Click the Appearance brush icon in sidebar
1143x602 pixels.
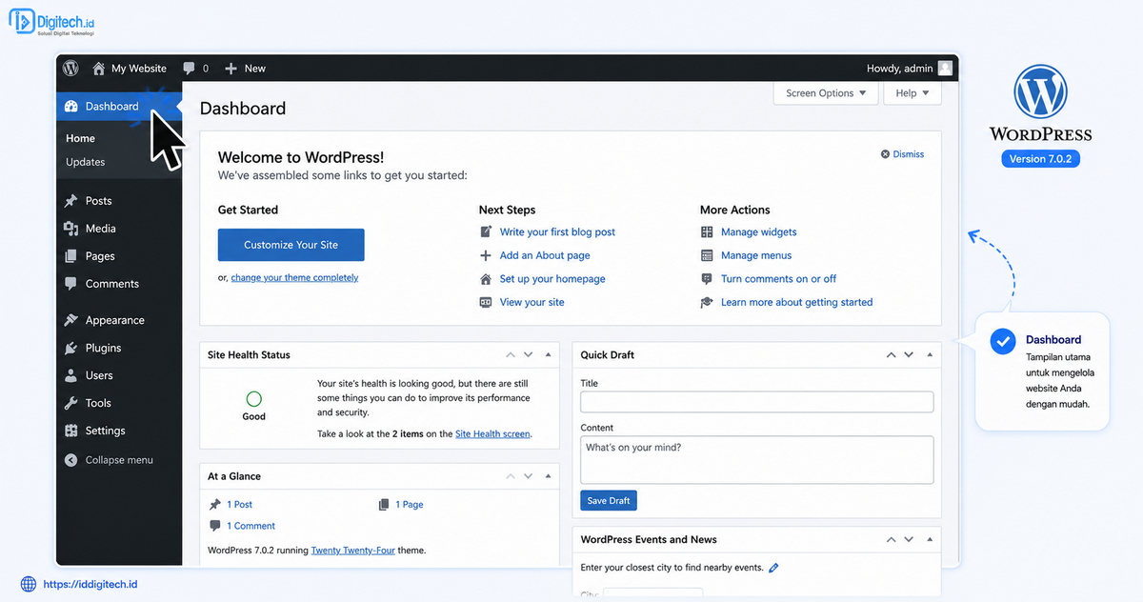[x=71, y=320]
